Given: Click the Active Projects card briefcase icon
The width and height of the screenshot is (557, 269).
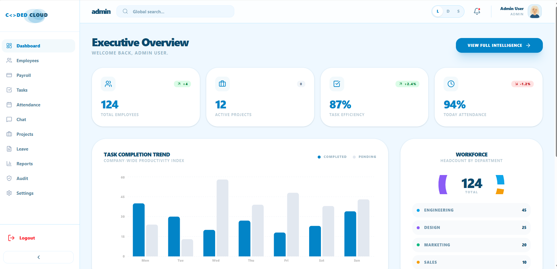Looking at the screenshot, I should click(x=223, y=84).
